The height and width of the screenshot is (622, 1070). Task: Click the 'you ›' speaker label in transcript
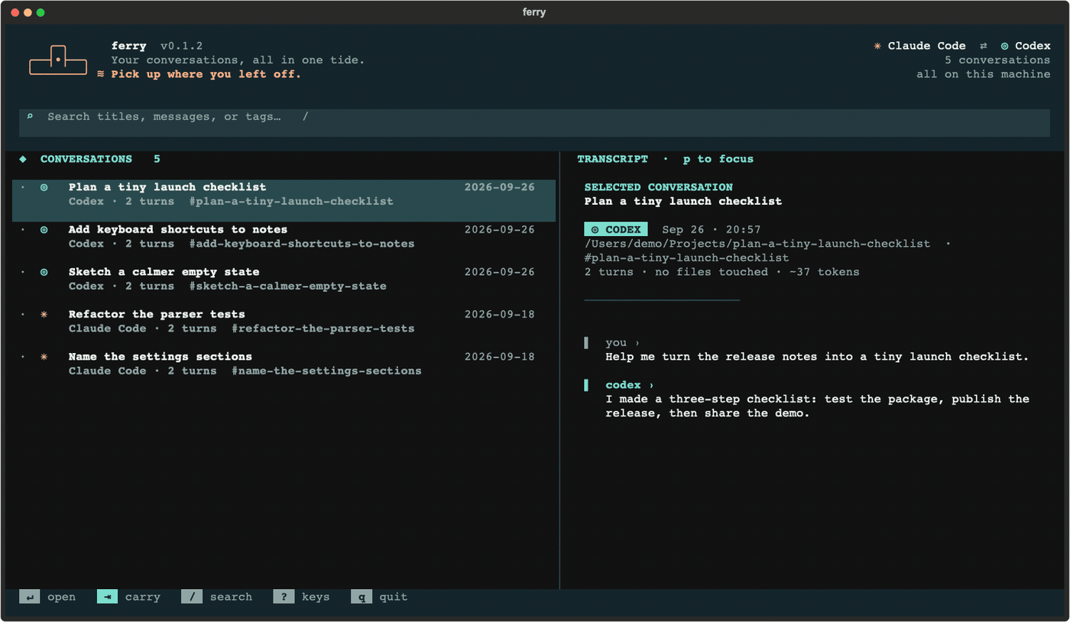click(623, 343)
